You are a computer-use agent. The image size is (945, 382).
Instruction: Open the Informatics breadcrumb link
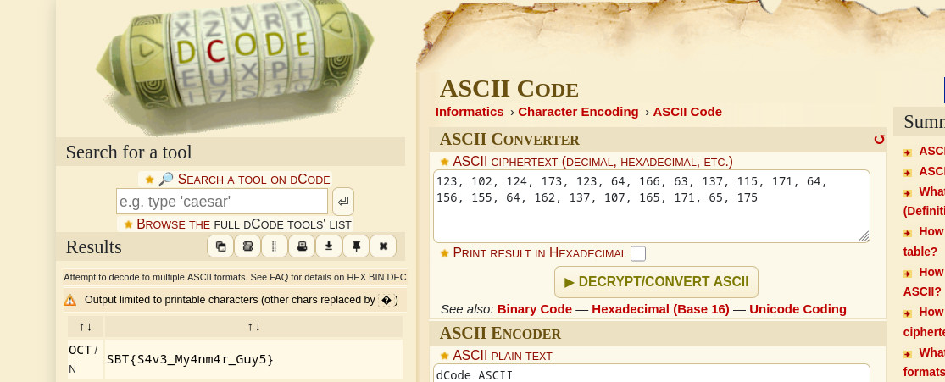click(470, 112)
